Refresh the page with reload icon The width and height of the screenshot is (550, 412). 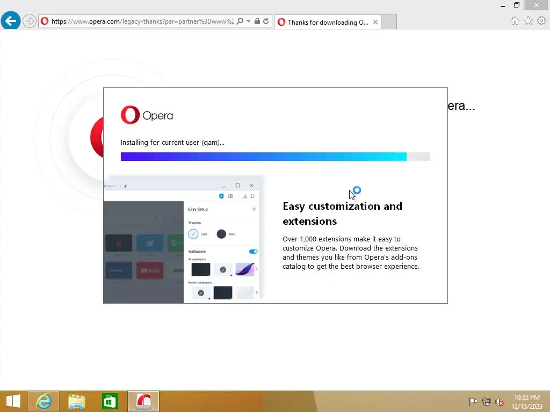coord(266,21)
